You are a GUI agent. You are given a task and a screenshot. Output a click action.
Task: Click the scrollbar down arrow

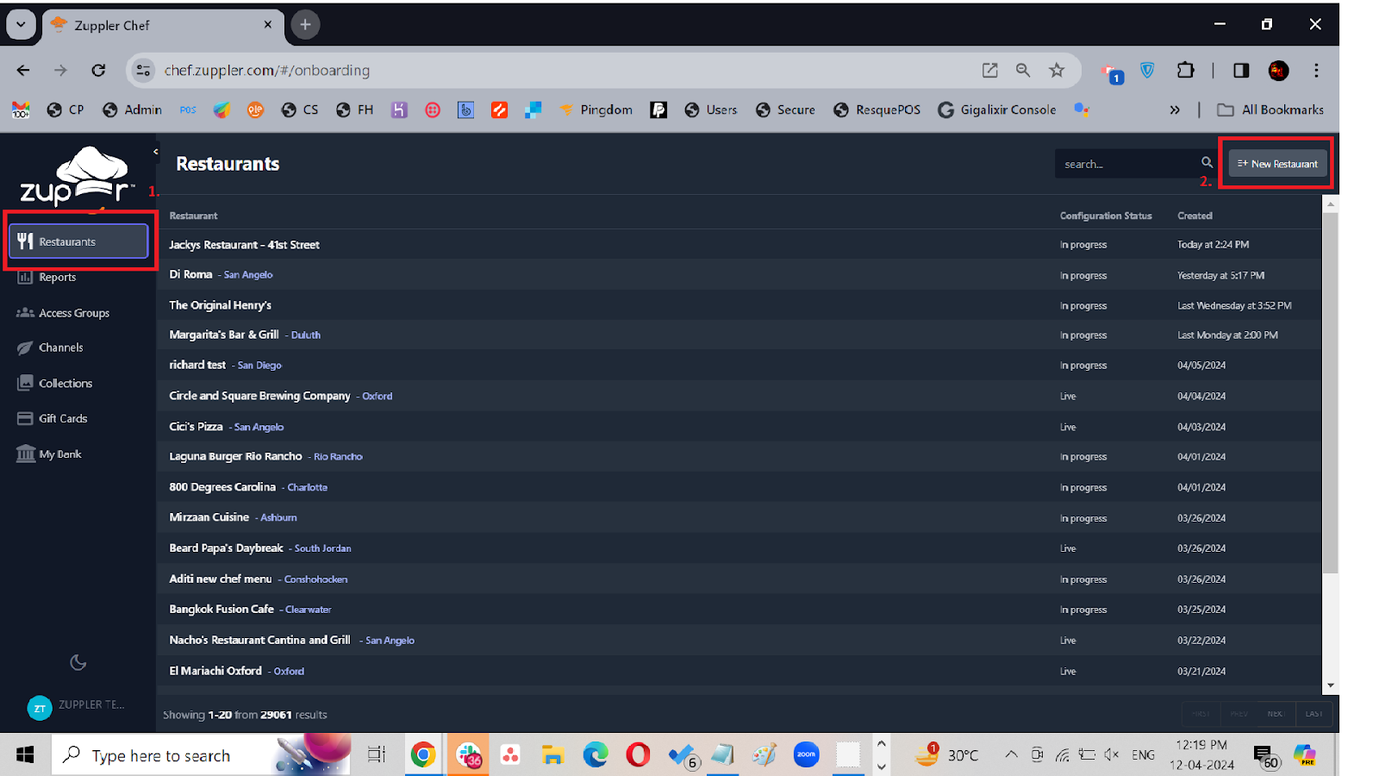coord(1331,686)
